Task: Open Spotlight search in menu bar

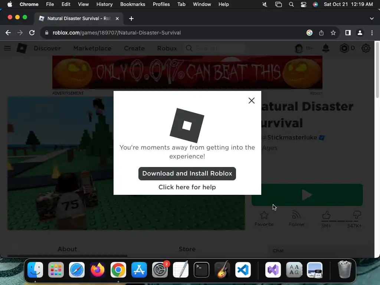Action: click(291, 4)
